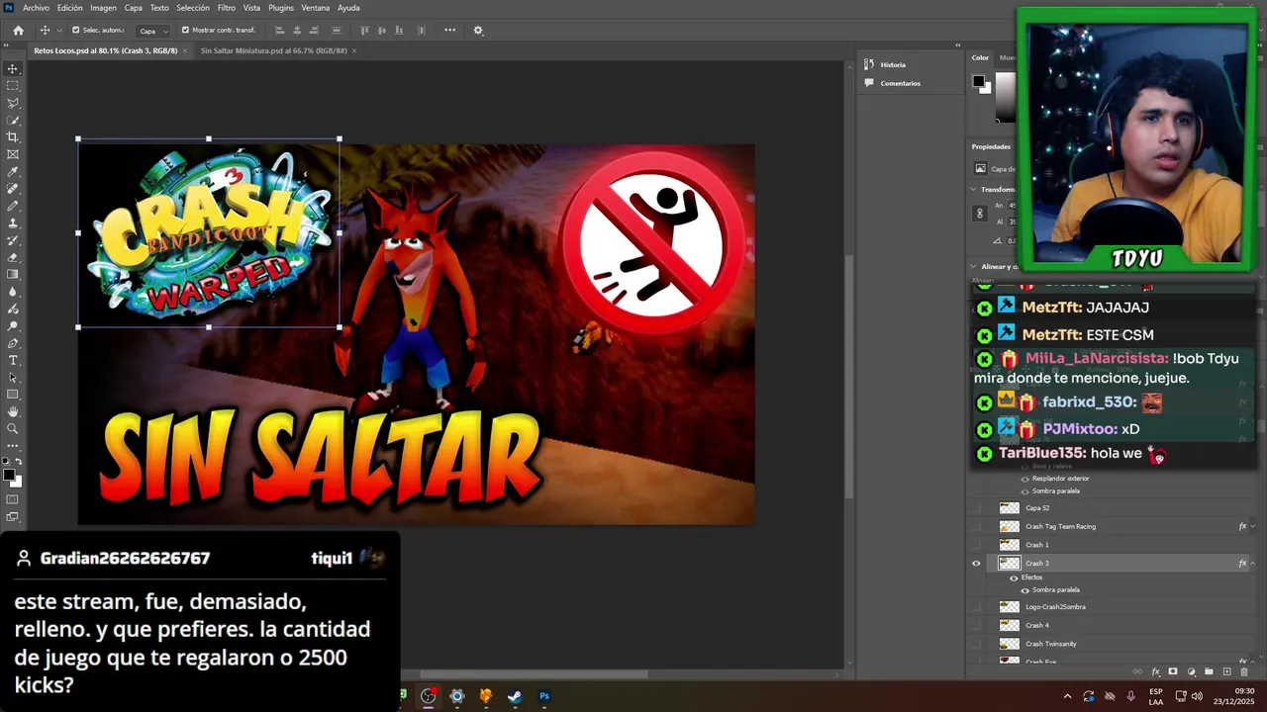This screenshot has height=712, width=1267.
Task: Hide the Crash 3 layer
Action: (x=976, y=564)
